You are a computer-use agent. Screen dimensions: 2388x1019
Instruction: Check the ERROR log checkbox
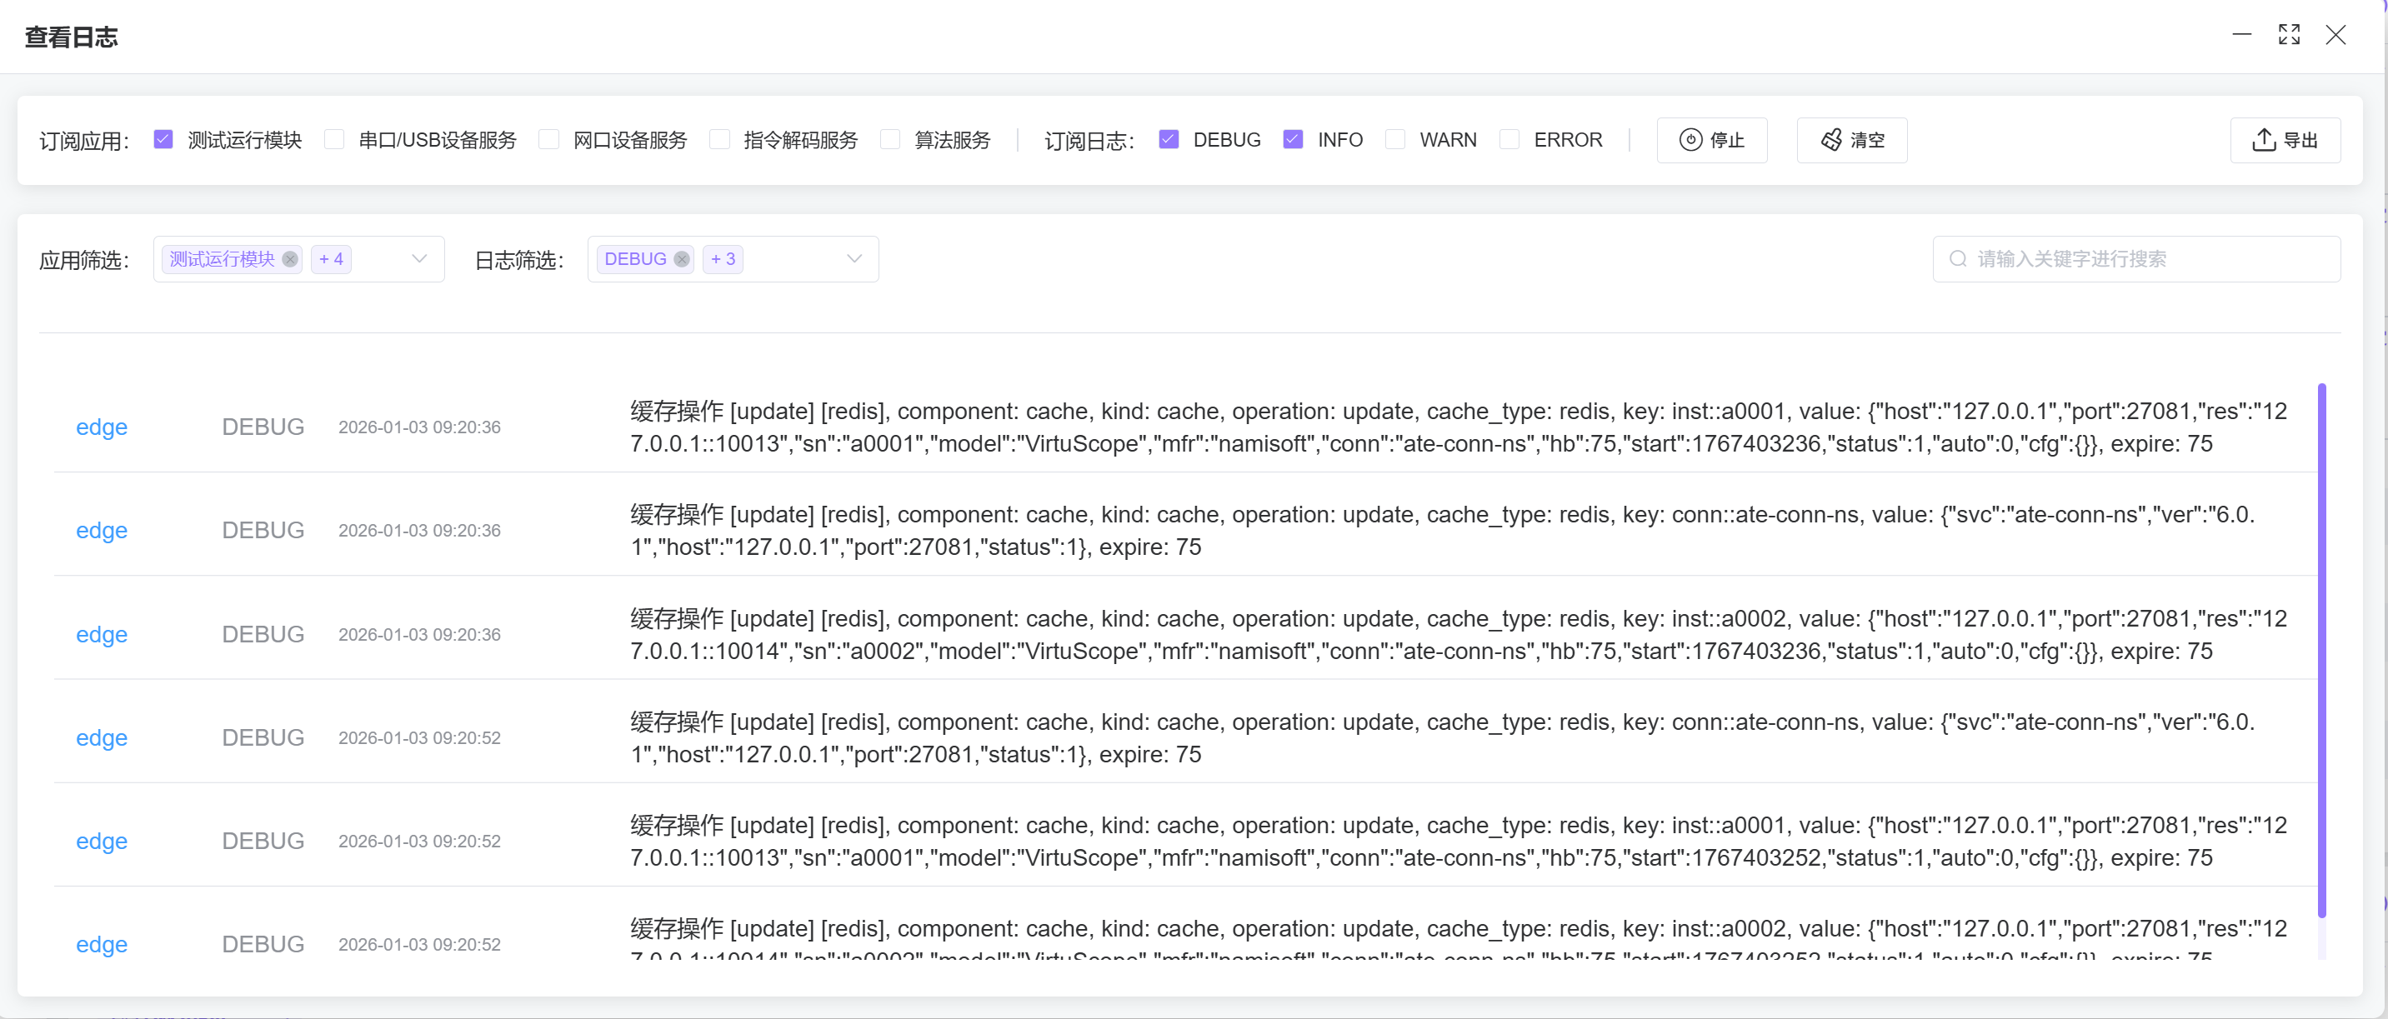click(x=1509, y=140)
